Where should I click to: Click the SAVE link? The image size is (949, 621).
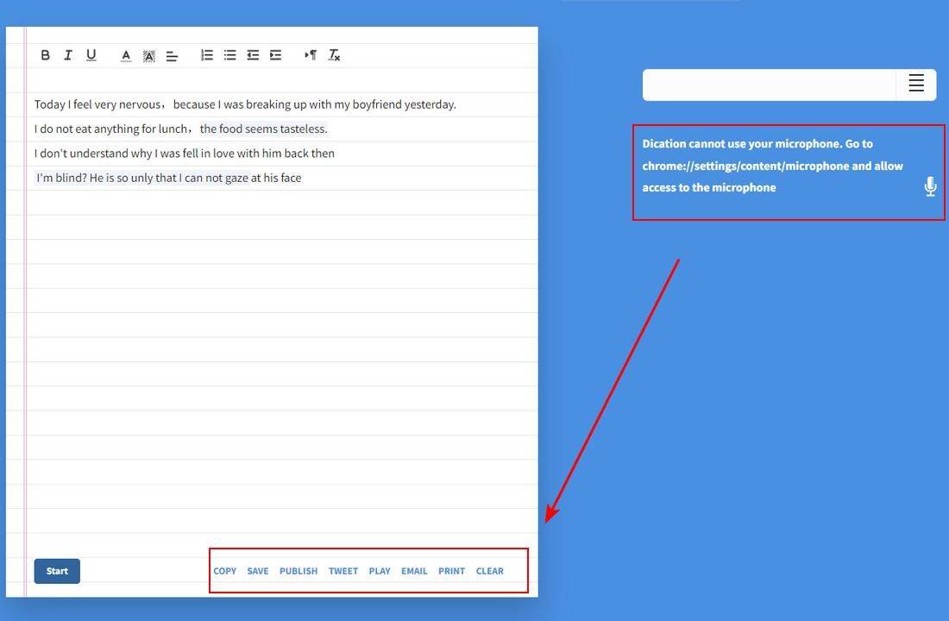[258, 571]
